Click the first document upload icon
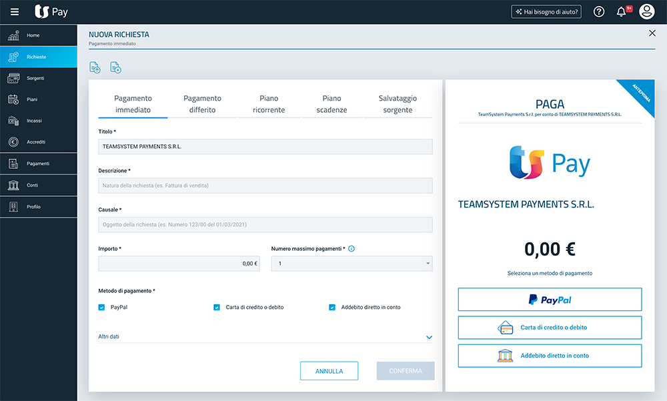The image size is (667, 401). (95, 67)
